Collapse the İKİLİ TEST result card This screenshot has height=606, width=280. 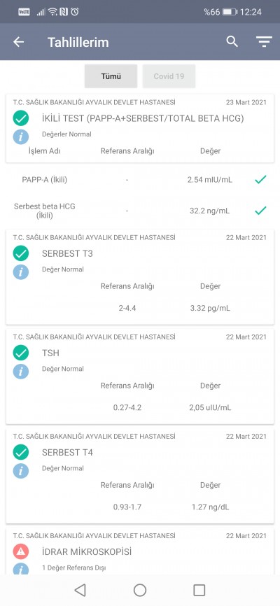point(140,128)
